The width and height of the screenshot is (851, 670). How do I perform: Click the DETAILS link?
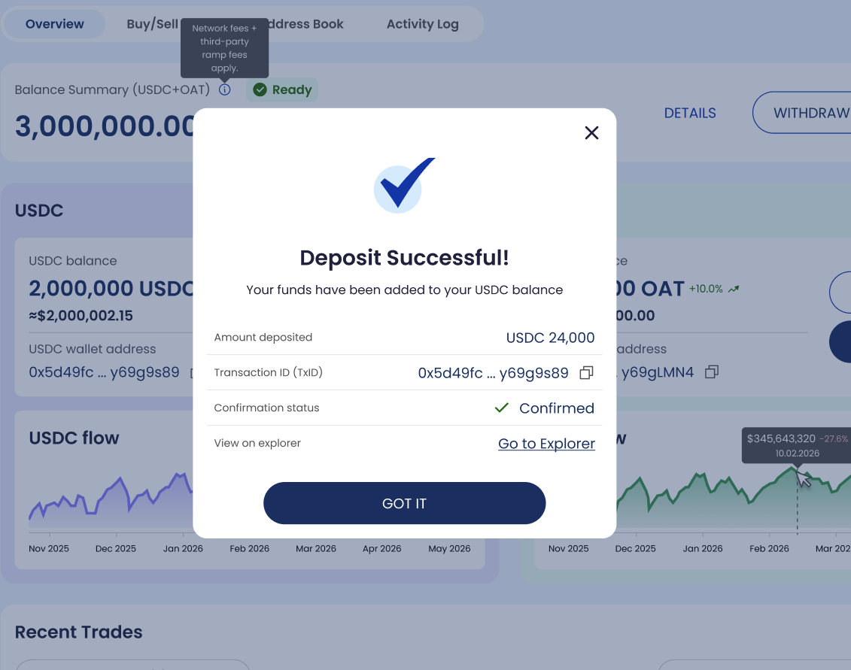point(690,113)
